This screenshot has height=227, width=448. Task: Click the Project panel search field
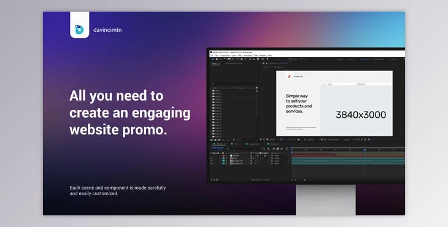click(x=234, y=83)
